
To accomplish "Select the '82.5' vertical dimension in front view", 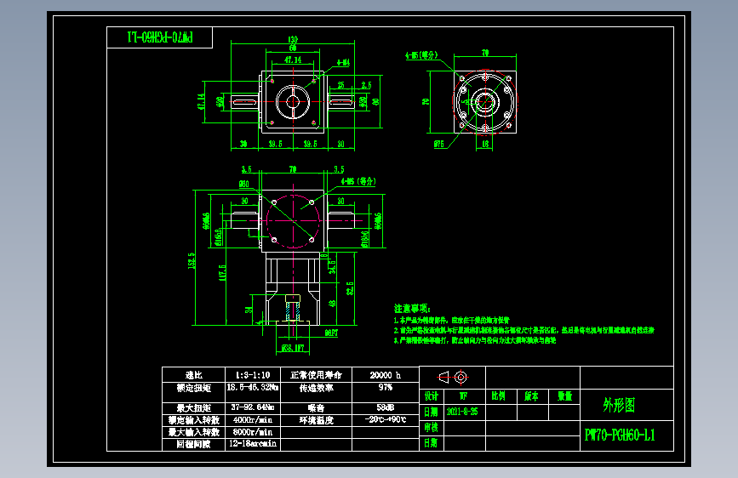I will (350, 288).
